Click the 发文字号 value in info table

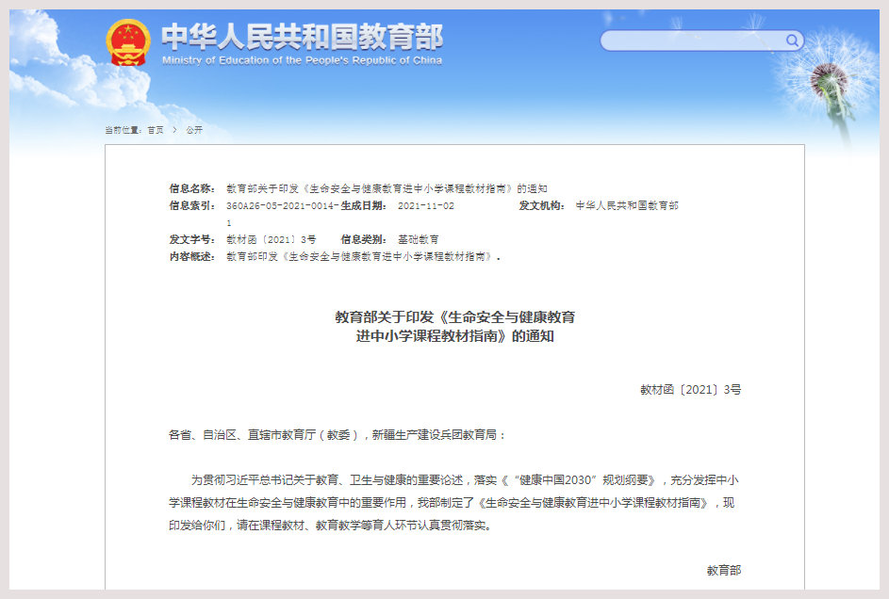[x=272, y=239]
